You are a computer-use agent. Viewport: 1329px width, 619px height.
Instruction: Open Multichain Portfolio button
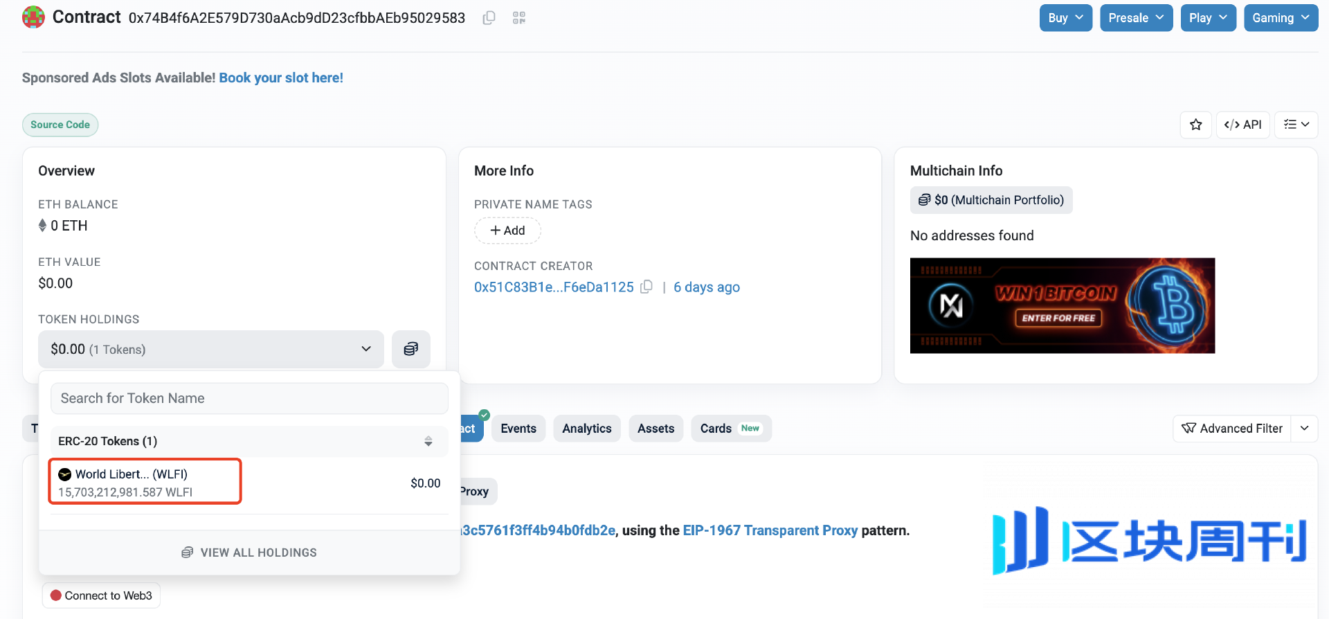click(991, 200)
